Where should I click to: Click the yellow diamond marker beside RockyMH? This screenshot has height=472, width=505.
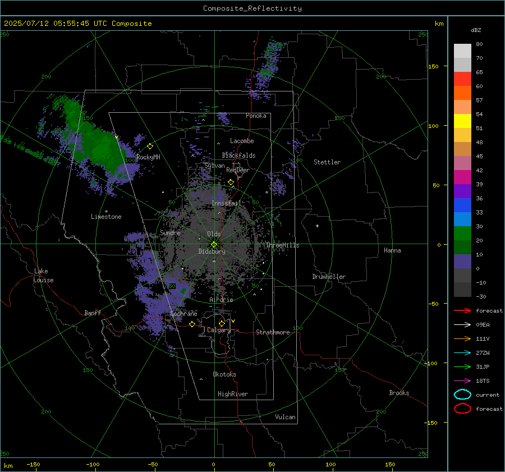click(150, 146)
